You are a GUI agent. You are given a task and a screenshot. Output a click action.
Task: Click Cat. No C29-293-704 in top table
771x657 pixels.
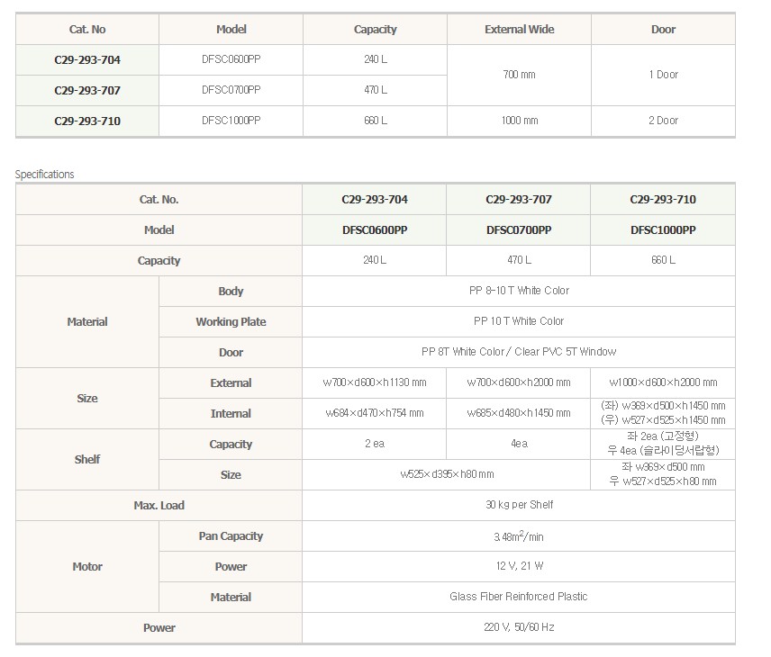tap(87, 60)
